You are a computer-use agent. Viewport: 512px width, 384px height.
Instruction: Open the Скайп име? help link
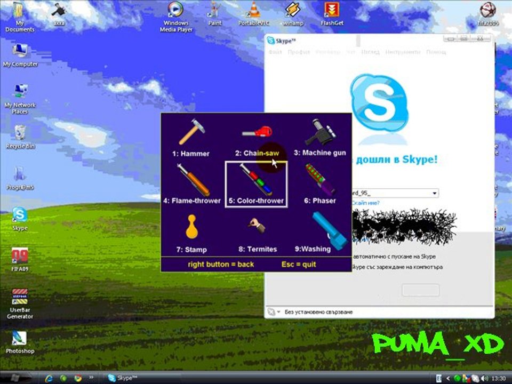(x=366, y=203)
